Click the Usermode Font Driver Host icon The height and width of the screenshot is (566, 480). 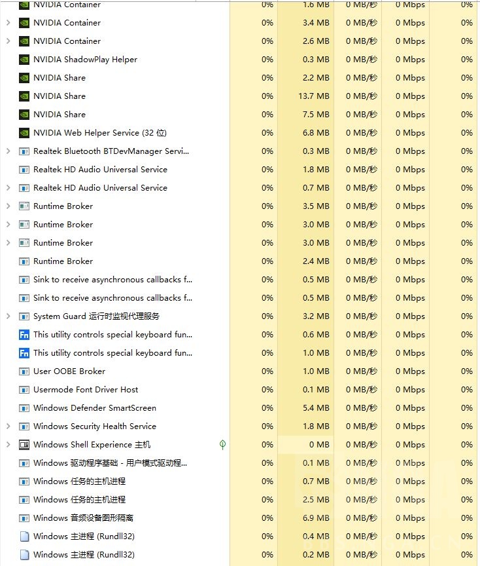tap(24, 390)
